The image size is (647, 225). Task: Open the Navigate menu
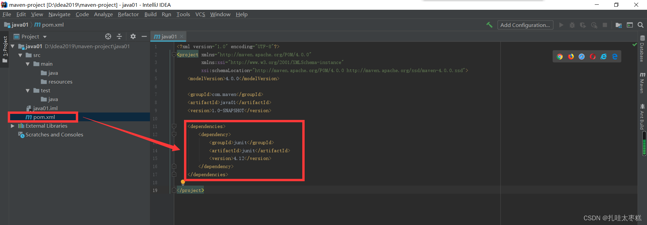(x=59, y=14)
